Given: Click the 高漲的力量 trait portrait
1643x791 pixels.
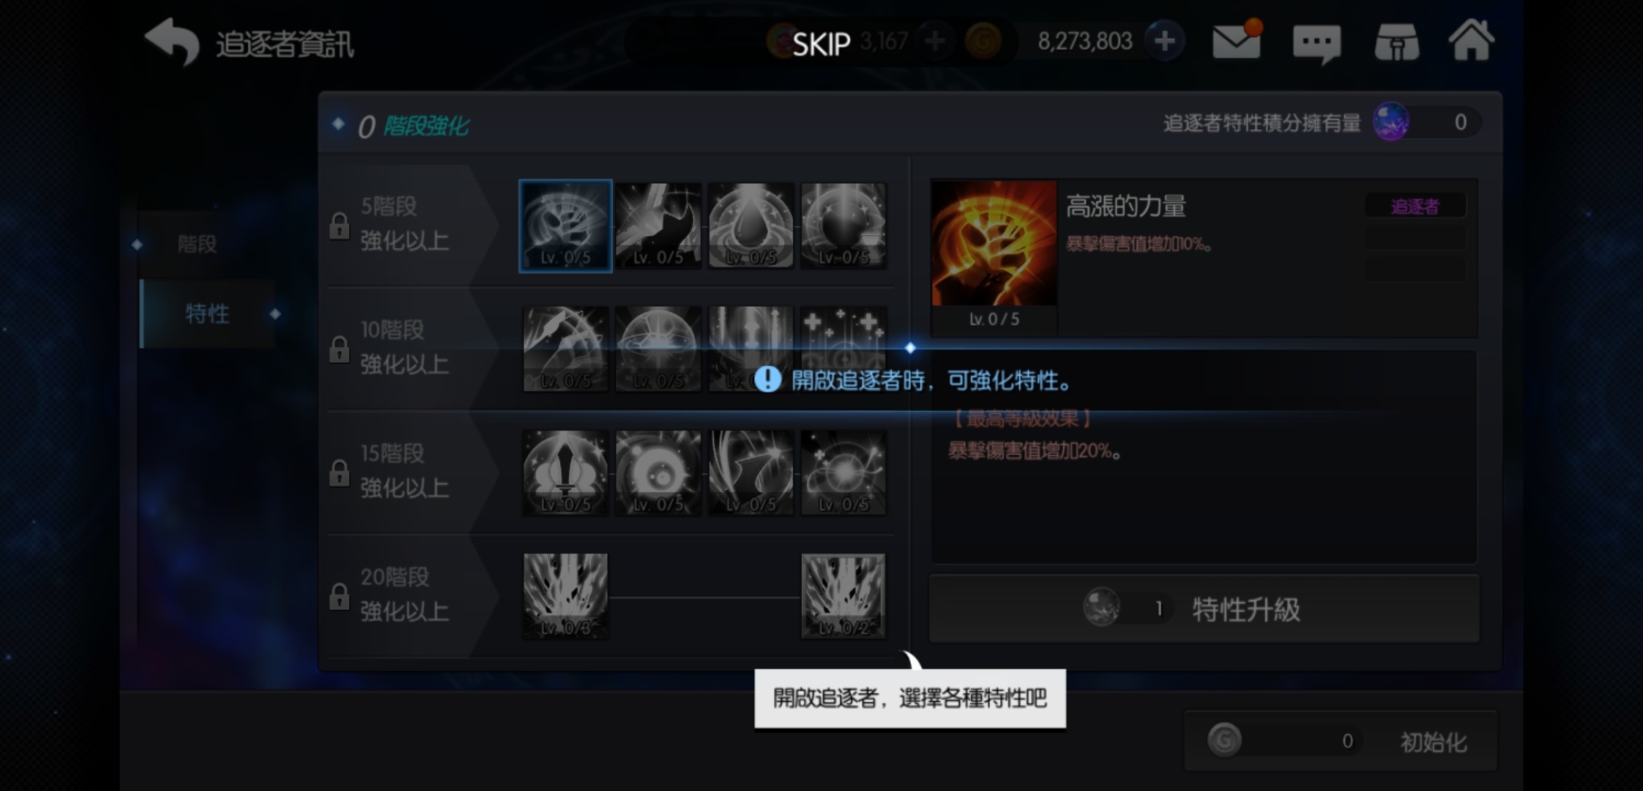Looking at the screenshot, I should coord(994,243).
